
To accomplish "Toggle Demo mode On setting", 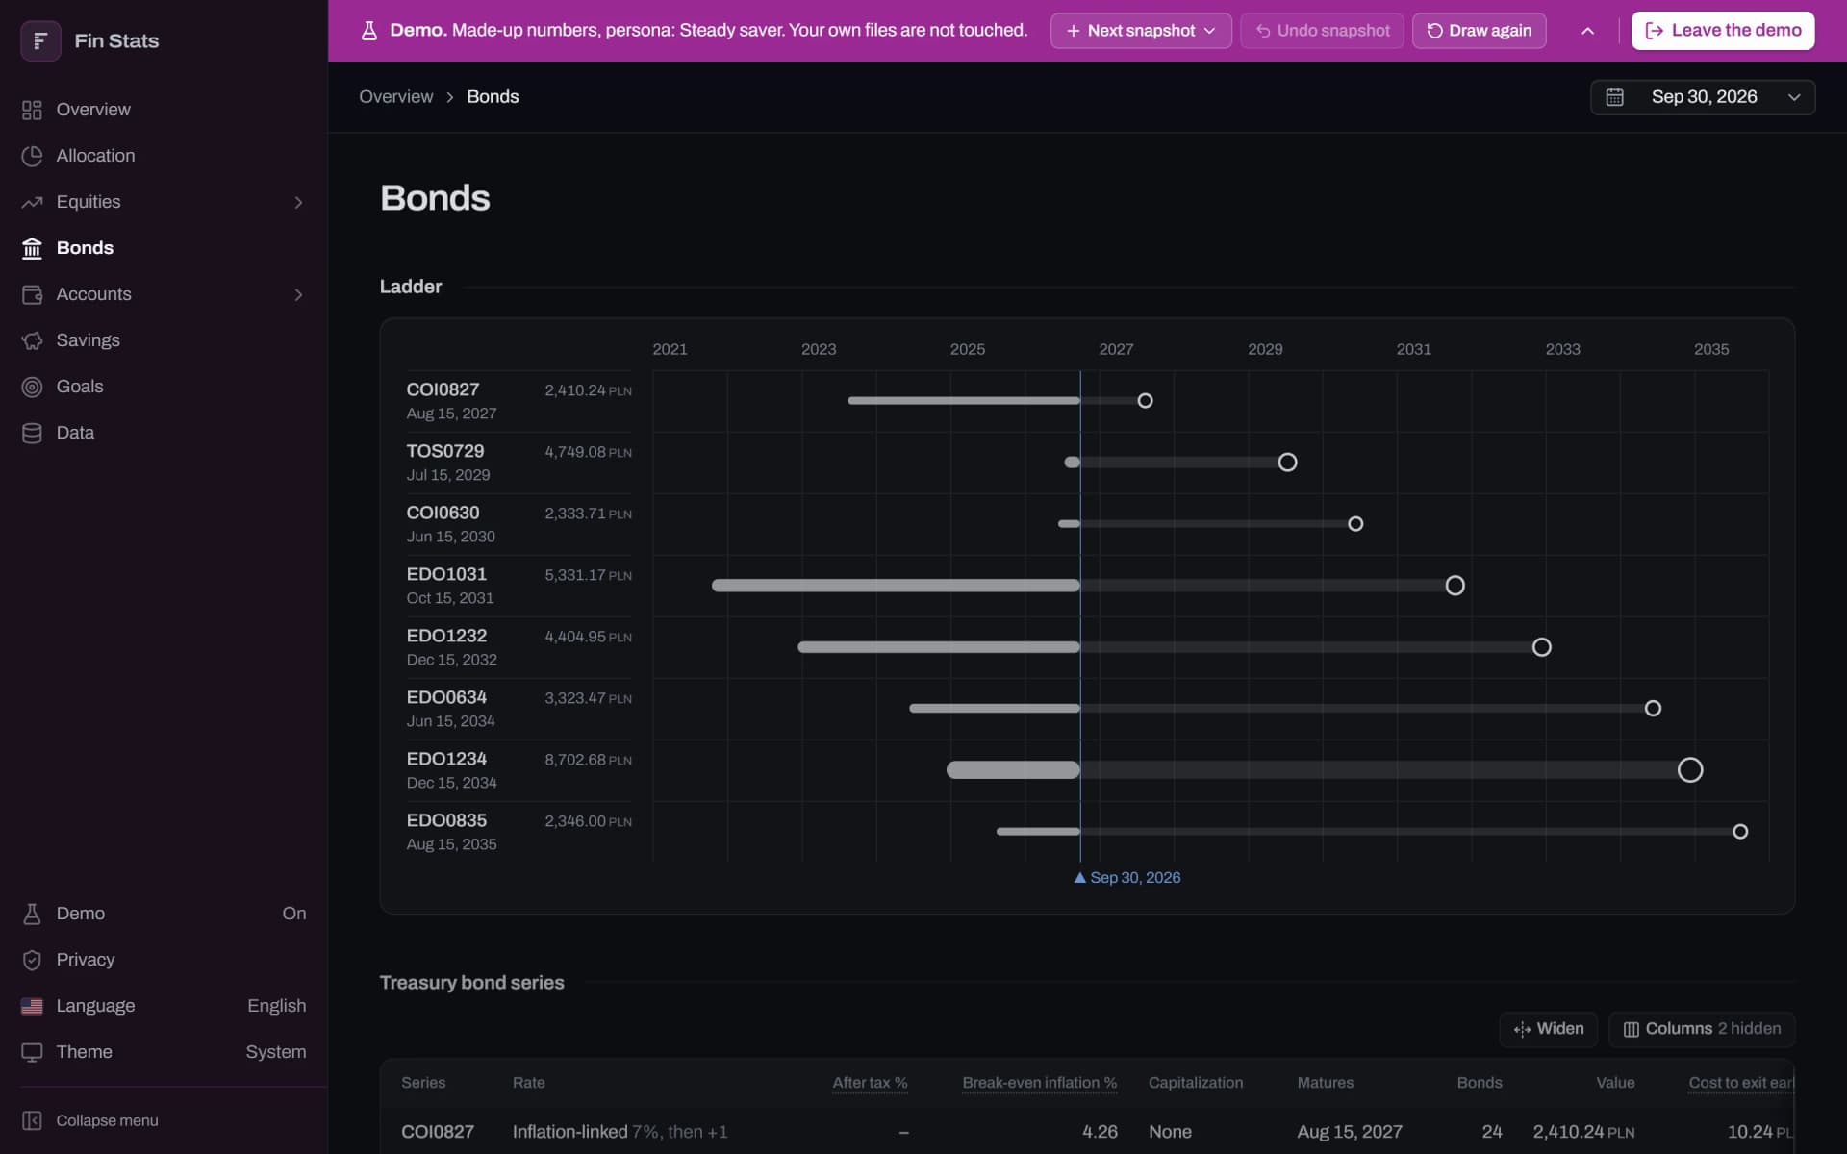I will point(294,914).
